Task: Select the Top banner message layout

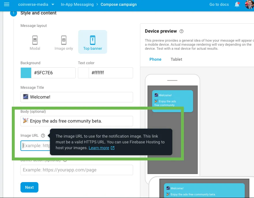Action: (x=93, y=42)
